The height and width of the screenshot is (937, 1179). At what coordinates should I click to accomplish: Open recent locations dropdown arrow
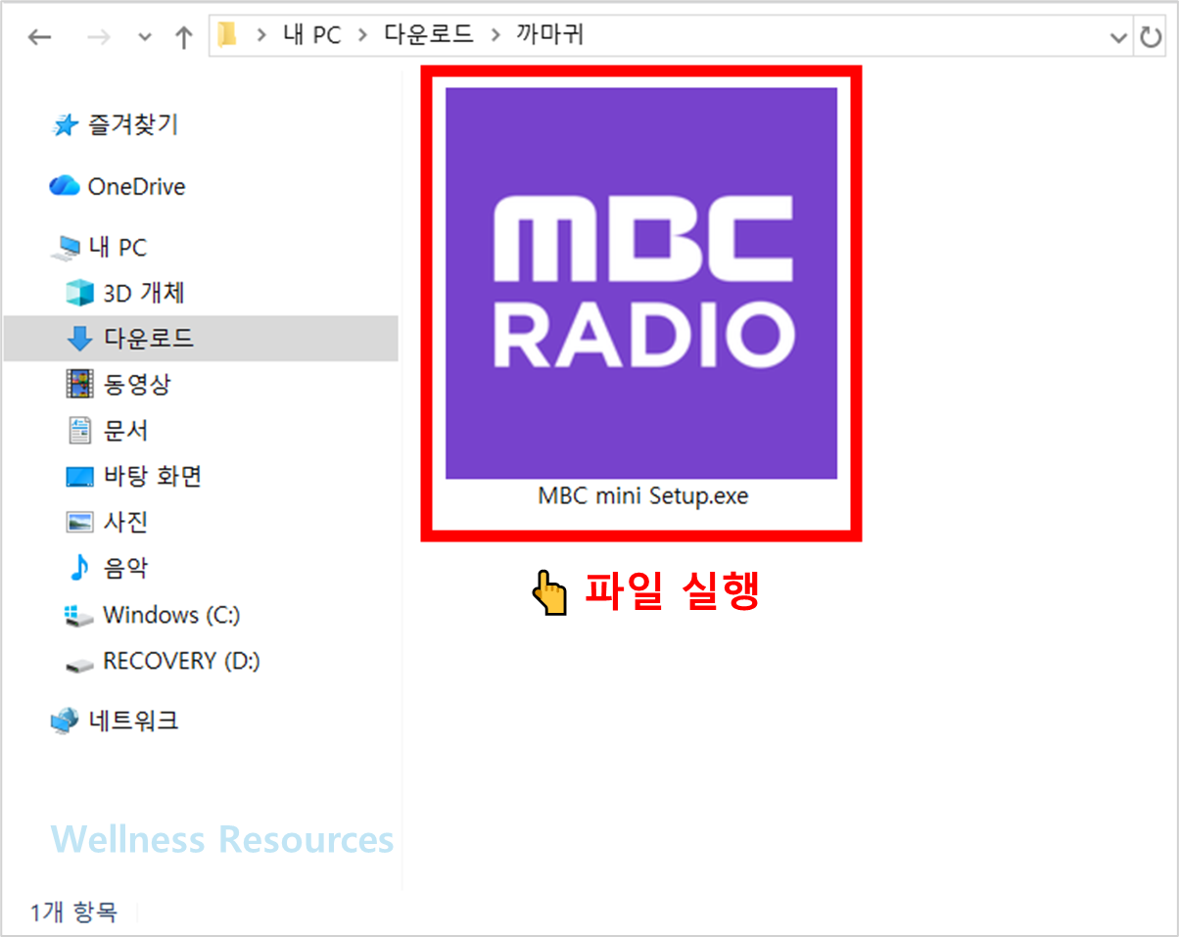tap(145, 38)
